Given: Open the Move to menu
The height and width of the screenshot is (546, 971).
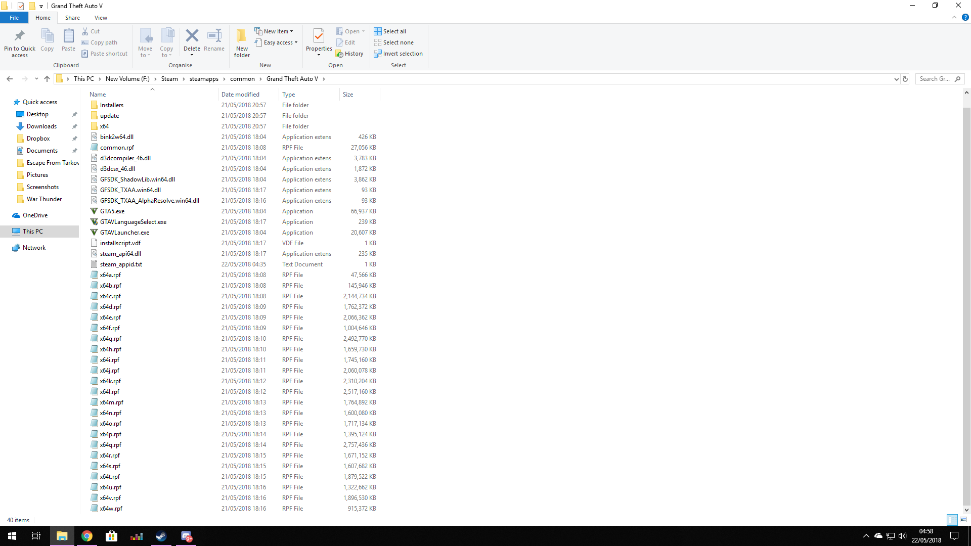Looking at the screenshot, I should coord(145,43).
